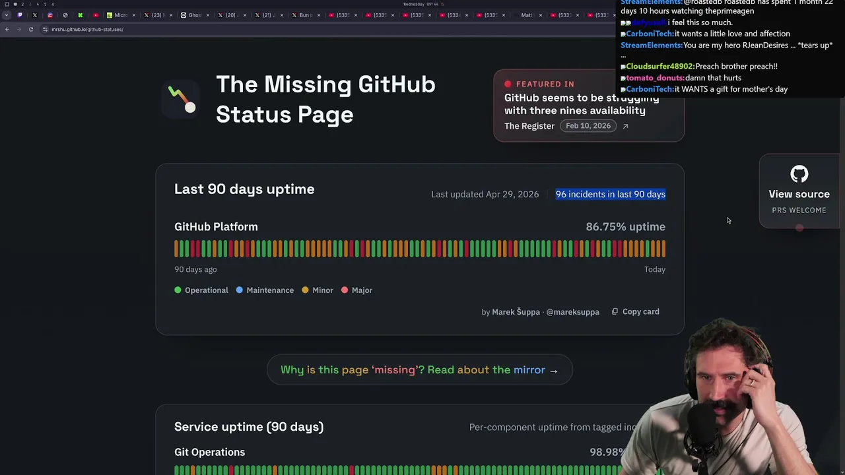Open the @mareksuppa handle link

pyautogui.click(x=573, y=312)
